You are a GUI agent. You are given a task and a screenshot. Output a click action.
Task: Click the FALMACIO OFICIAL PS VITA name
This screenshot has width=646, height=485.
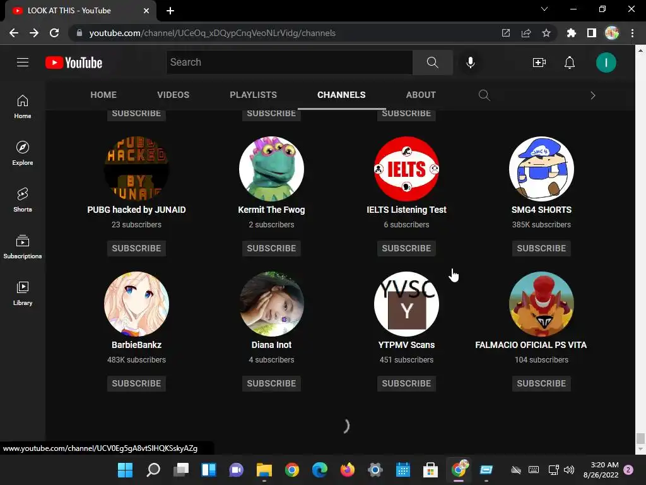tap(531, 345)
